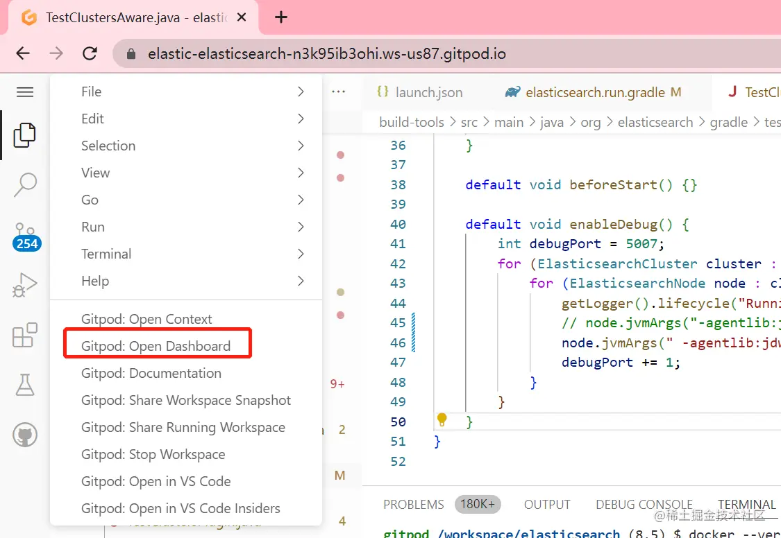This screenshot has width=781, height=538.
Task: Open Source Control icon with 254 badge
Action: click(x=26, y=236)
